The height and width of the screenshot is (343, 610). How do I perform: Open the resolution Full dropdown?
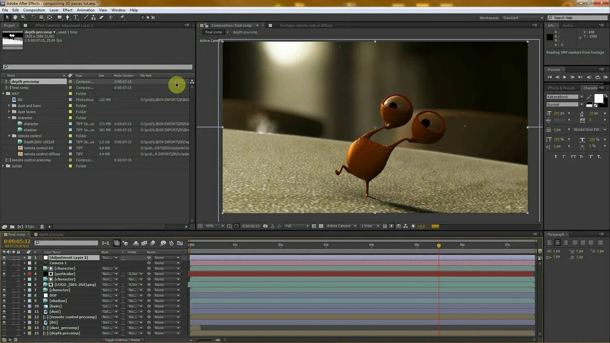297,226
